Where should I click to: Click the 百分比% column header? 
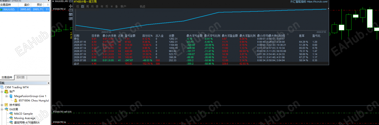click(147, 36)
